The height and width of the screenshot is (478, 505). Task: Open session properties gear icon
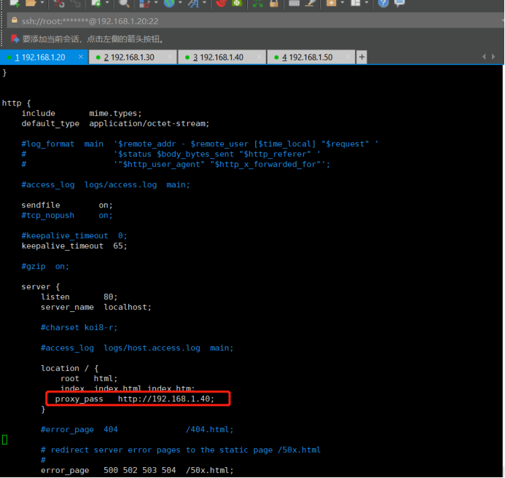pyautogui.click(x=96, y=3)
